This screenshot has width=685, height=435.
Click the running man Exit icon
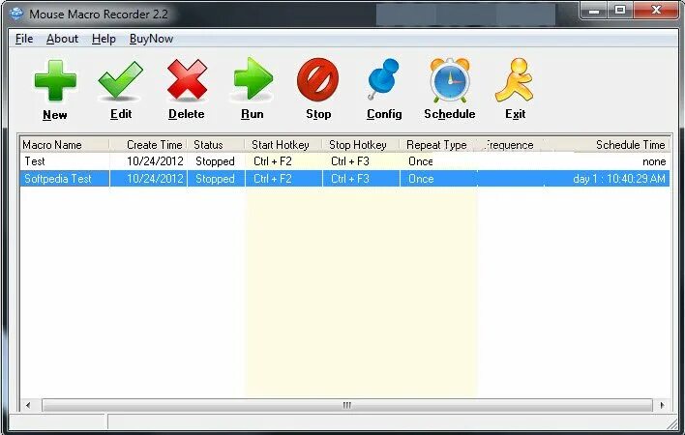pos(515,80)
